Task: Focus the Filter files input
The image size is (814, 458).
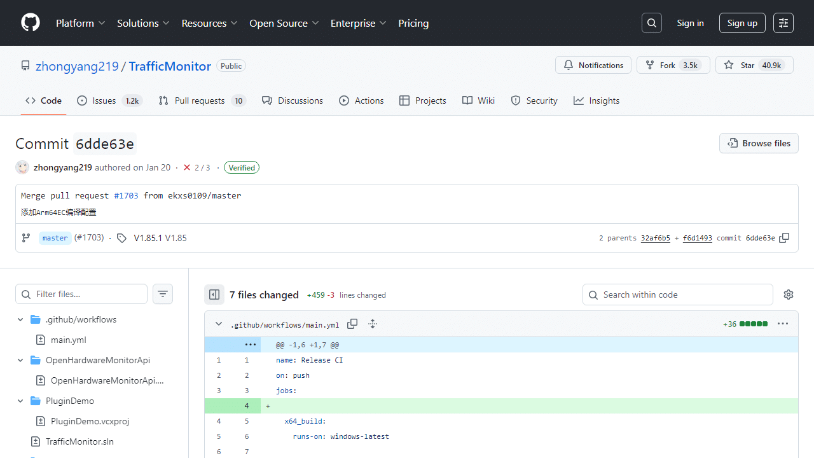Action: 81,294
